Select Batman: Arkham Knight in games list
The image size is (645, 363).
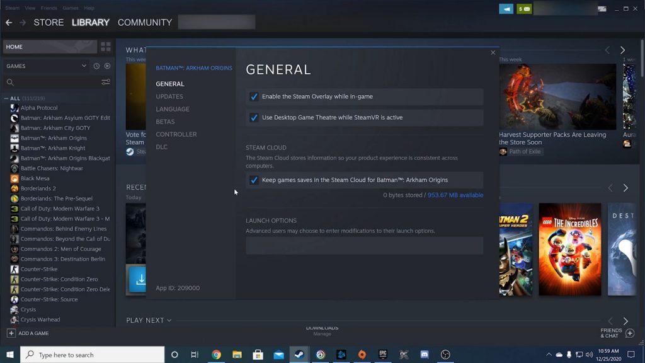tap(53, 148)
